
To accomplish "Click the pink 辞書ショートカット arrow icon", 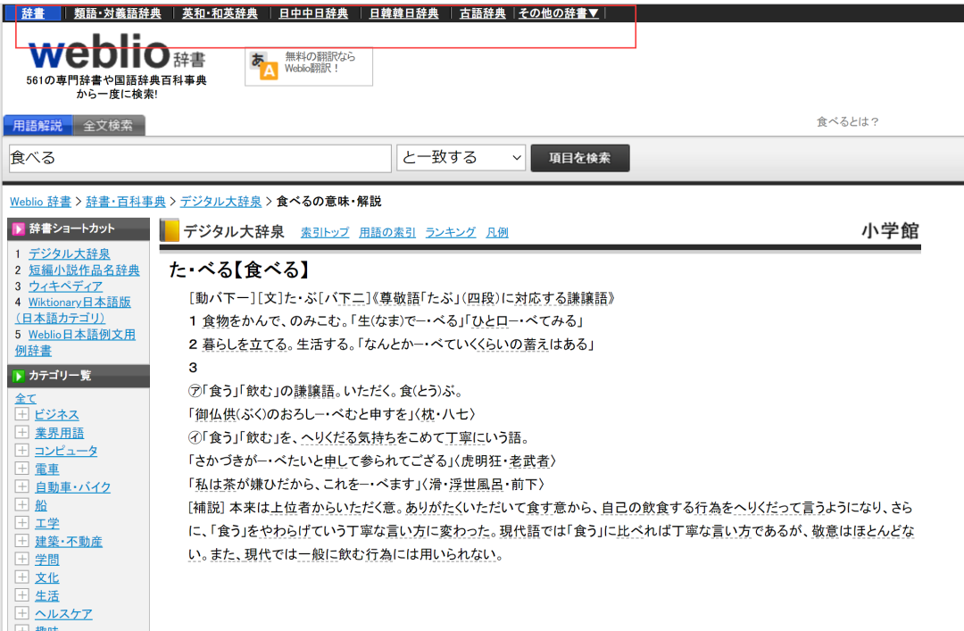I will click(19, 228).
